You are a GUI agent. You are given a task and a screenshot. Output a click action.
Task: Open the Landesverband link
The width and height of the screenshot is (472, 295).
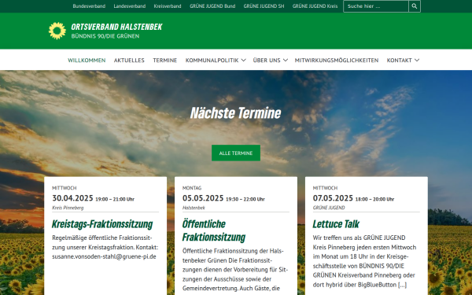click(130, 6)
